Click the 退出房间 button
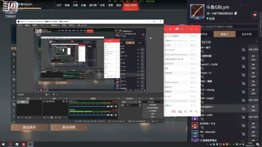Screen dimensions: 262x147 point(29,127)
